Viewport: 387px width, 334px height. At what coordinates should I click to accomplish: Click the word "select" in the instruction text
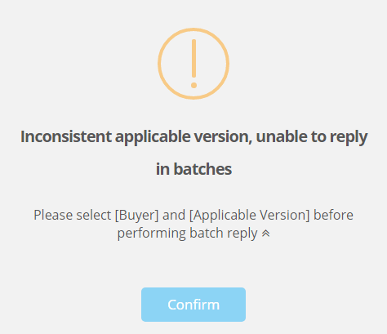pyautogui.click(x=94, y=216)
